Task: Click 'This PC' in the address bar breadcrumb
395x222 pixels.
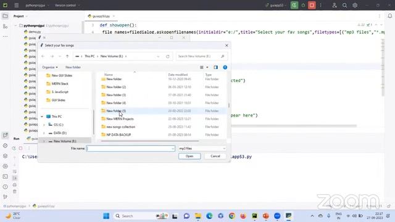Action: pyautogui.click(x=89, y=56)
